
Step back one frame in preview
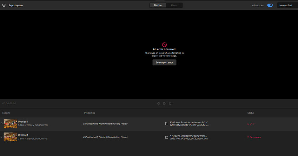pos(159,103)
